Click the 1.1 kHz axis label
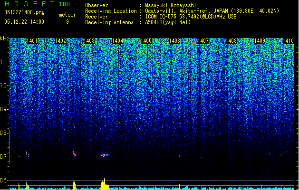This screenshot has height=190, width=299. pos(4,62)
